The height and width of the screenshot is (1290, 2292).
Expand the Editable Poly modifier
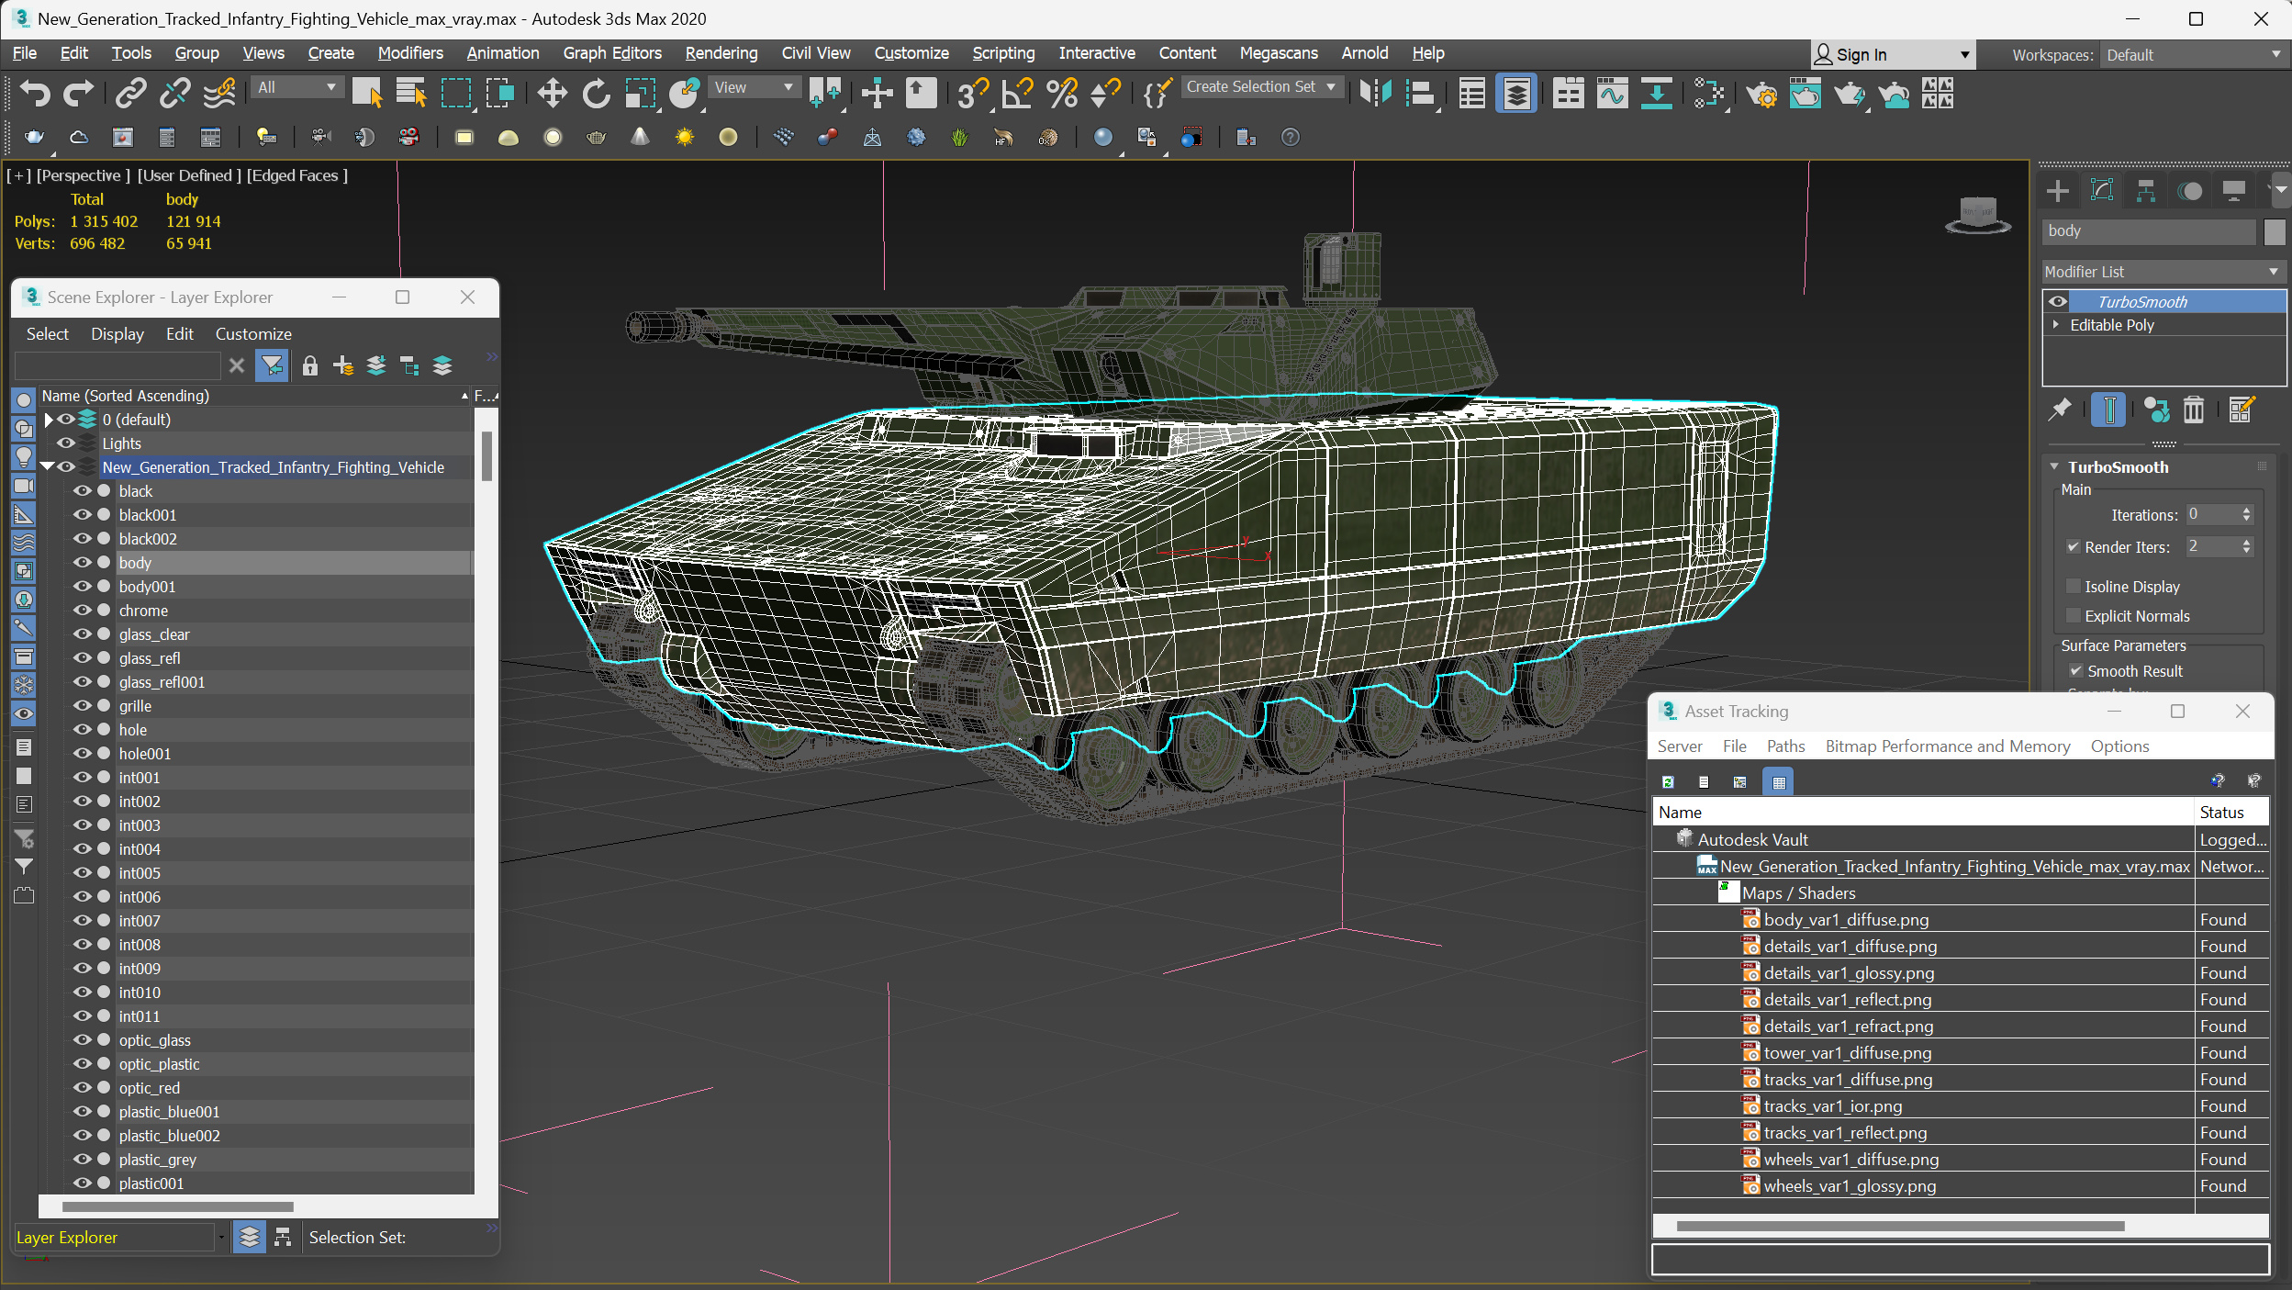tap(2056, 324)
